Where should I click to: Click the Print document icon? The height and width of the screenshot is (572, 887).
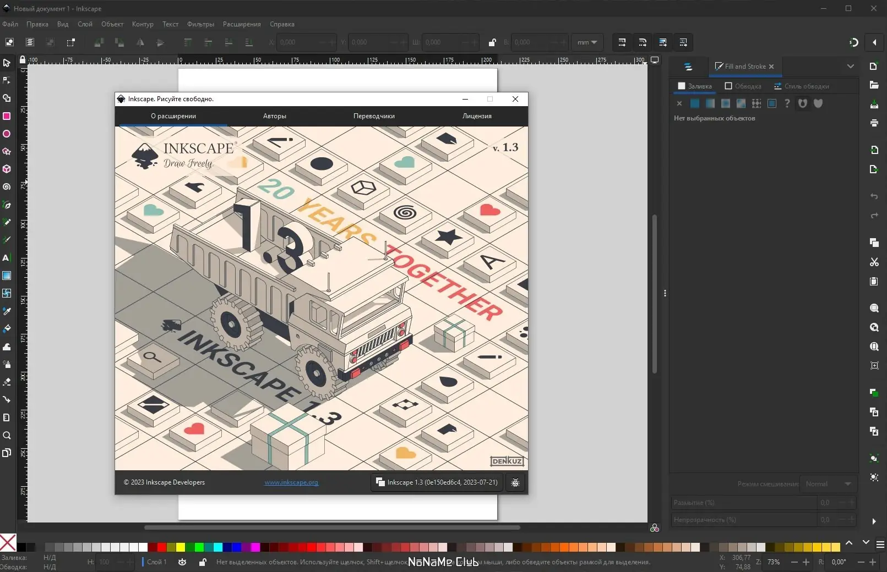[x=874, y=123]
